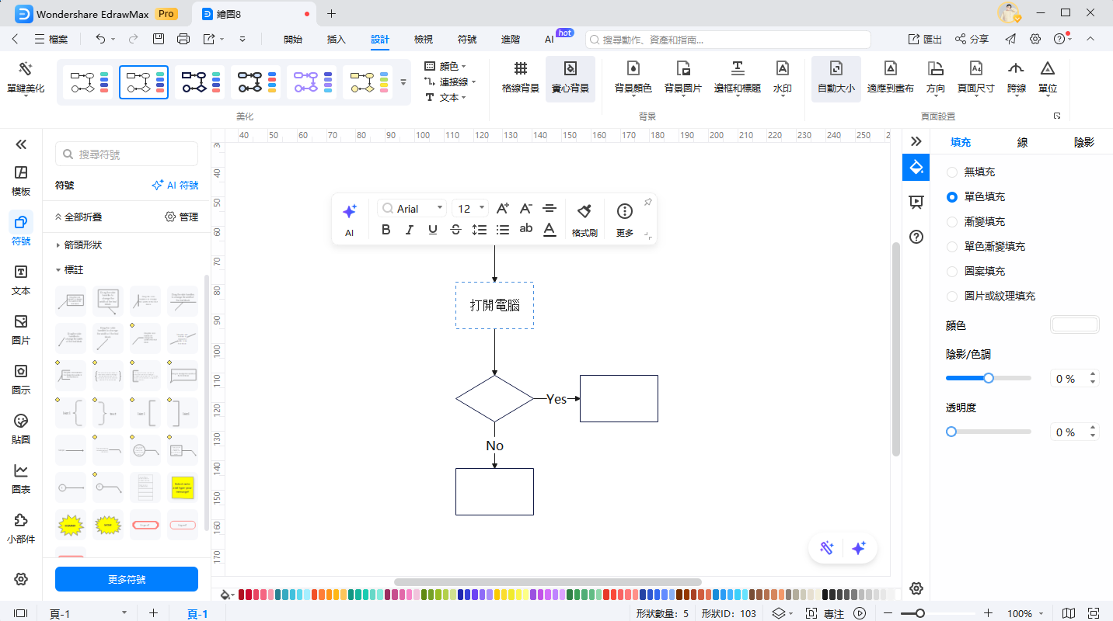Switch to the 線 tab in right panel

point(1022,142)
